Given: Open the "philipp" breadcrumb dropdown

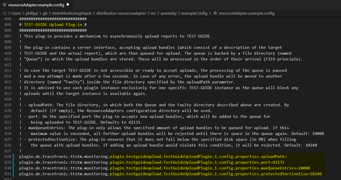Looking at the screenshot, I should click(x=32, y=13).
